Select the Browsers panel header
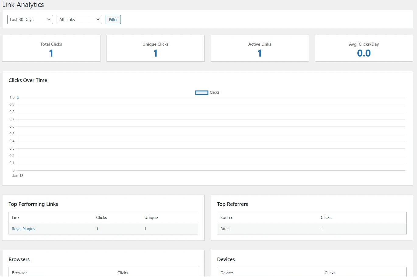The width and height of the screenshot is (417, 277). pos(19,259)
